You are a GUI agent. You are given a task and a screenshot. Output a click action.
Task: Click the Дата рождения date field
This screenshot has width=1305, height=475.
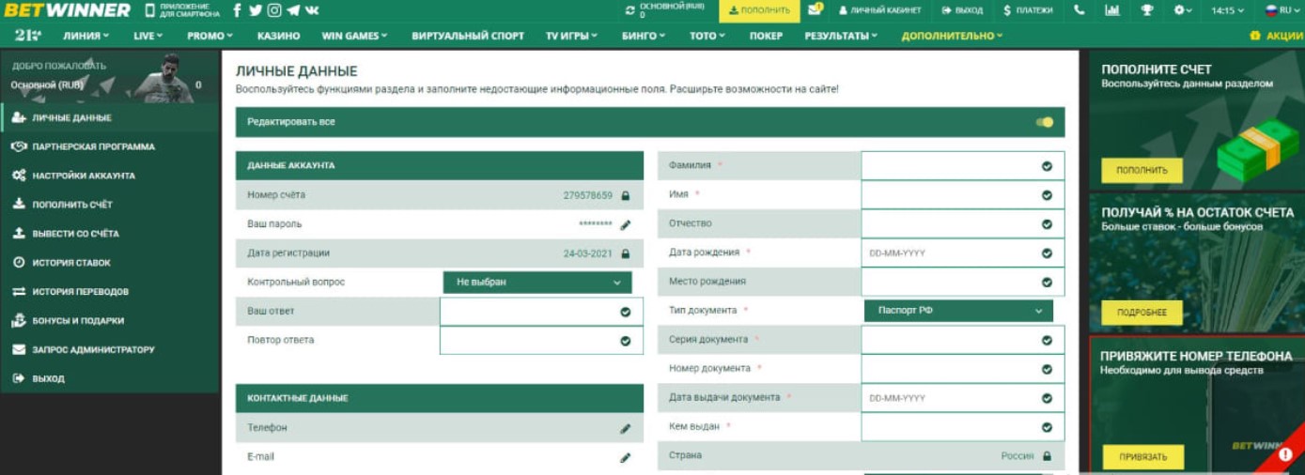pos(963,253)
